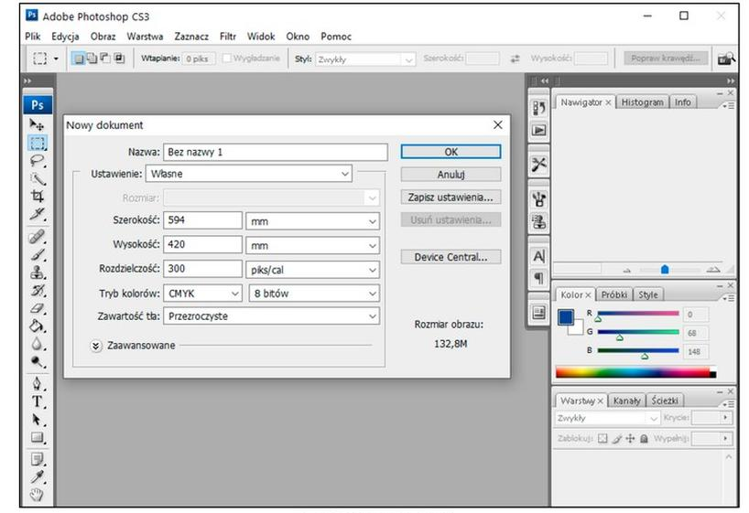Select the Healing Brush tool

pyautogui.click(x=38, y=236)
